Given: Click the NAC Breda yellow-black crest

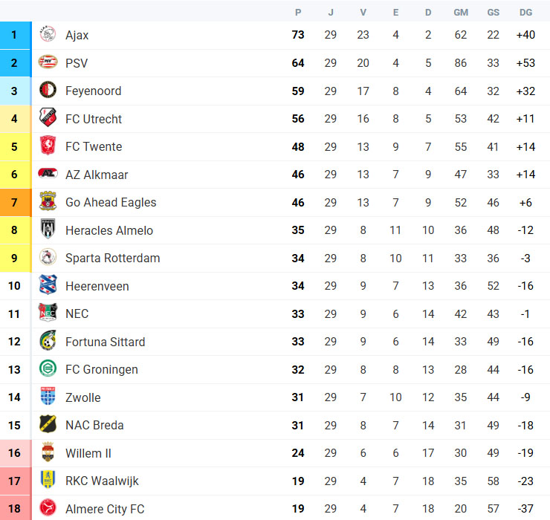Looking at the screenshot, I should coord(48,424).
